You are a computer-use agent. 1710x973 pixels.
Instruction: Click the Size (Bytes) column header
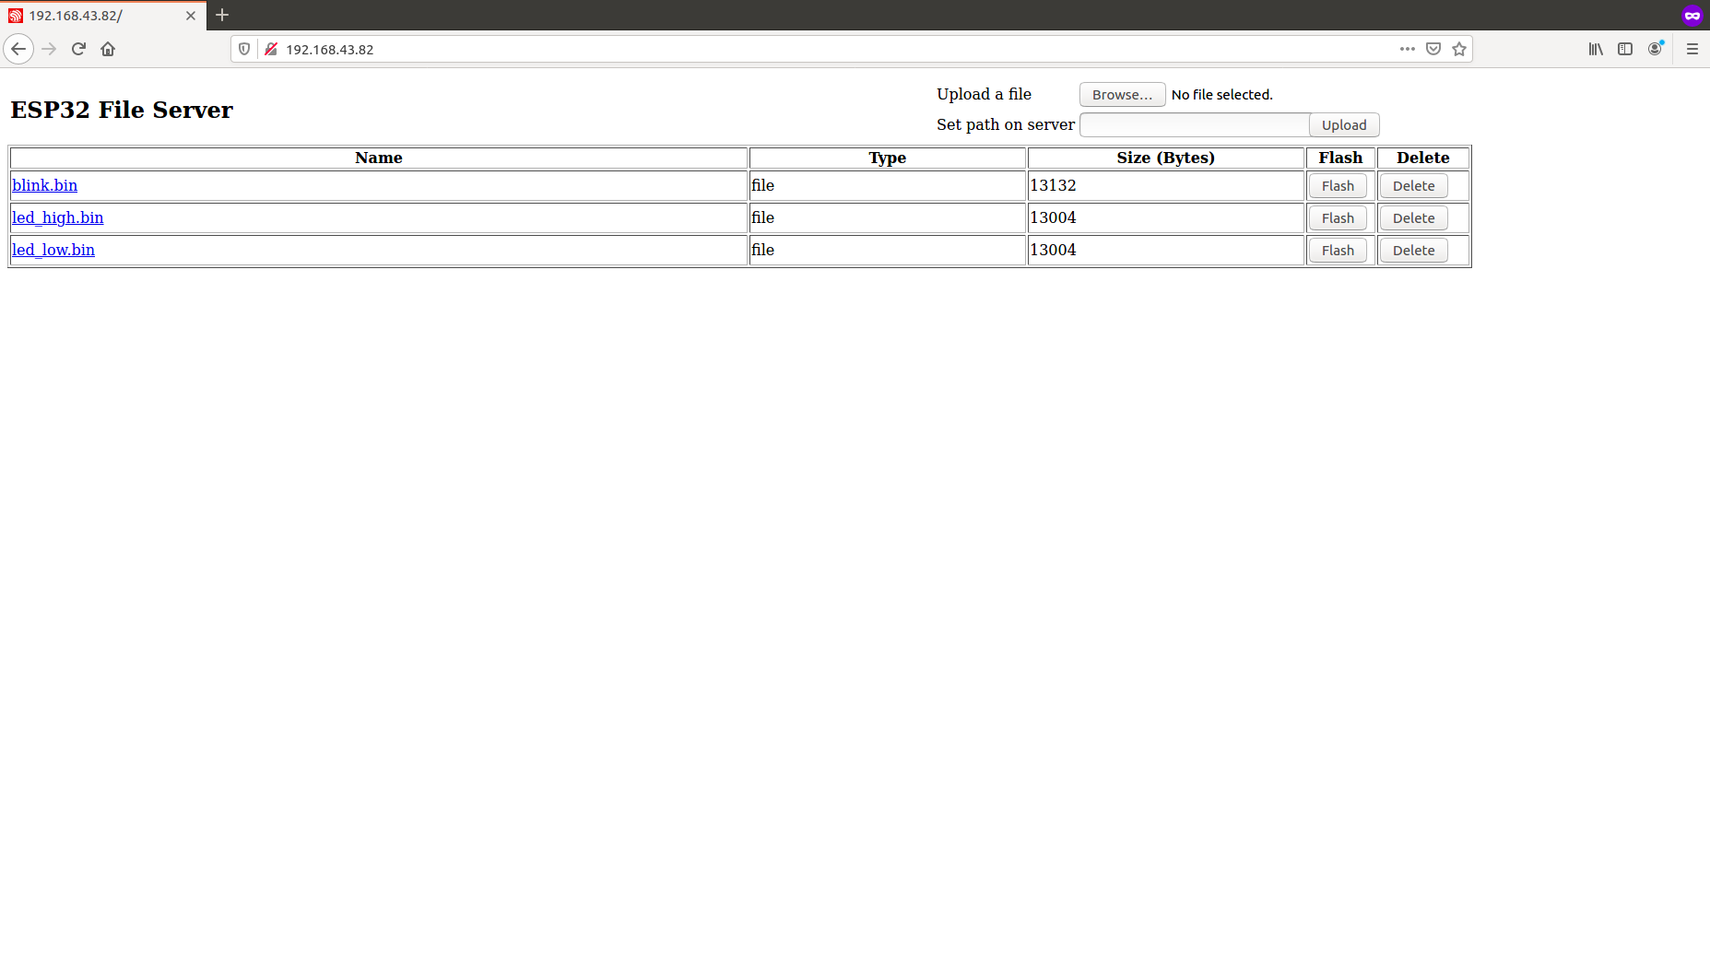point(1165,158)
